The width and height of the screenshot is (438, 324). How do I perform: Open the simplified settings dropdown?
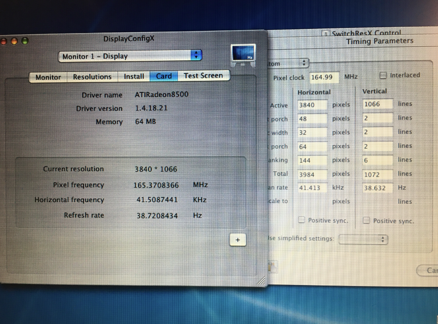[x=363, y=239]
